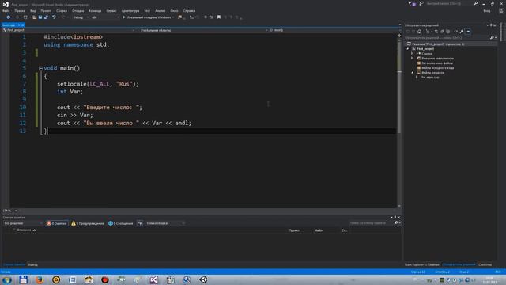Viewport: 506px width, 285px height.
Task: Open the Только сборка filter dropdown
Action: (165, 223)
